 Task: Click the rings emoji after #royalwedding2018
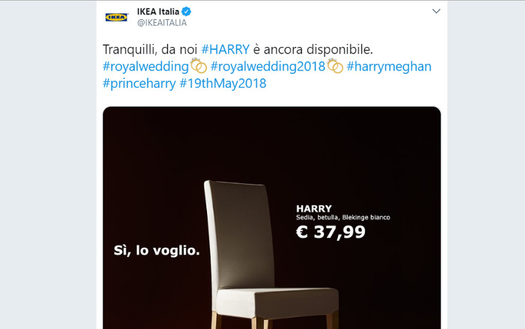coord(335,66)
